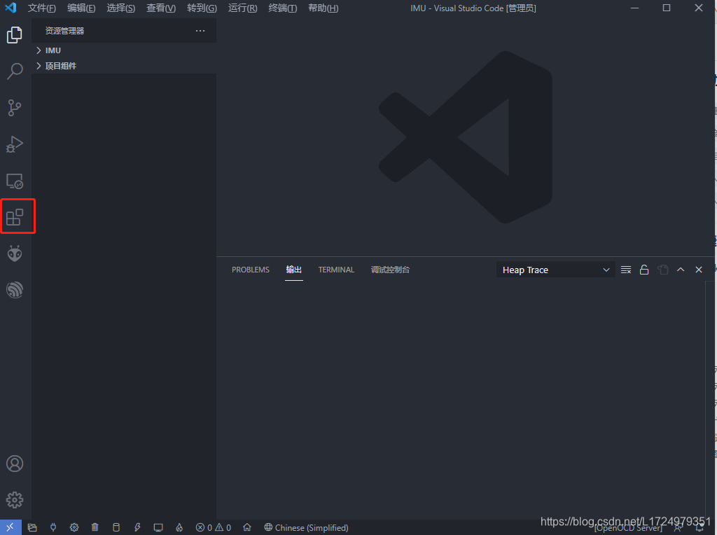The image size is (717, 535).
Task: Open SDK configuration gear in status bar
Action: tap(74, 527)
